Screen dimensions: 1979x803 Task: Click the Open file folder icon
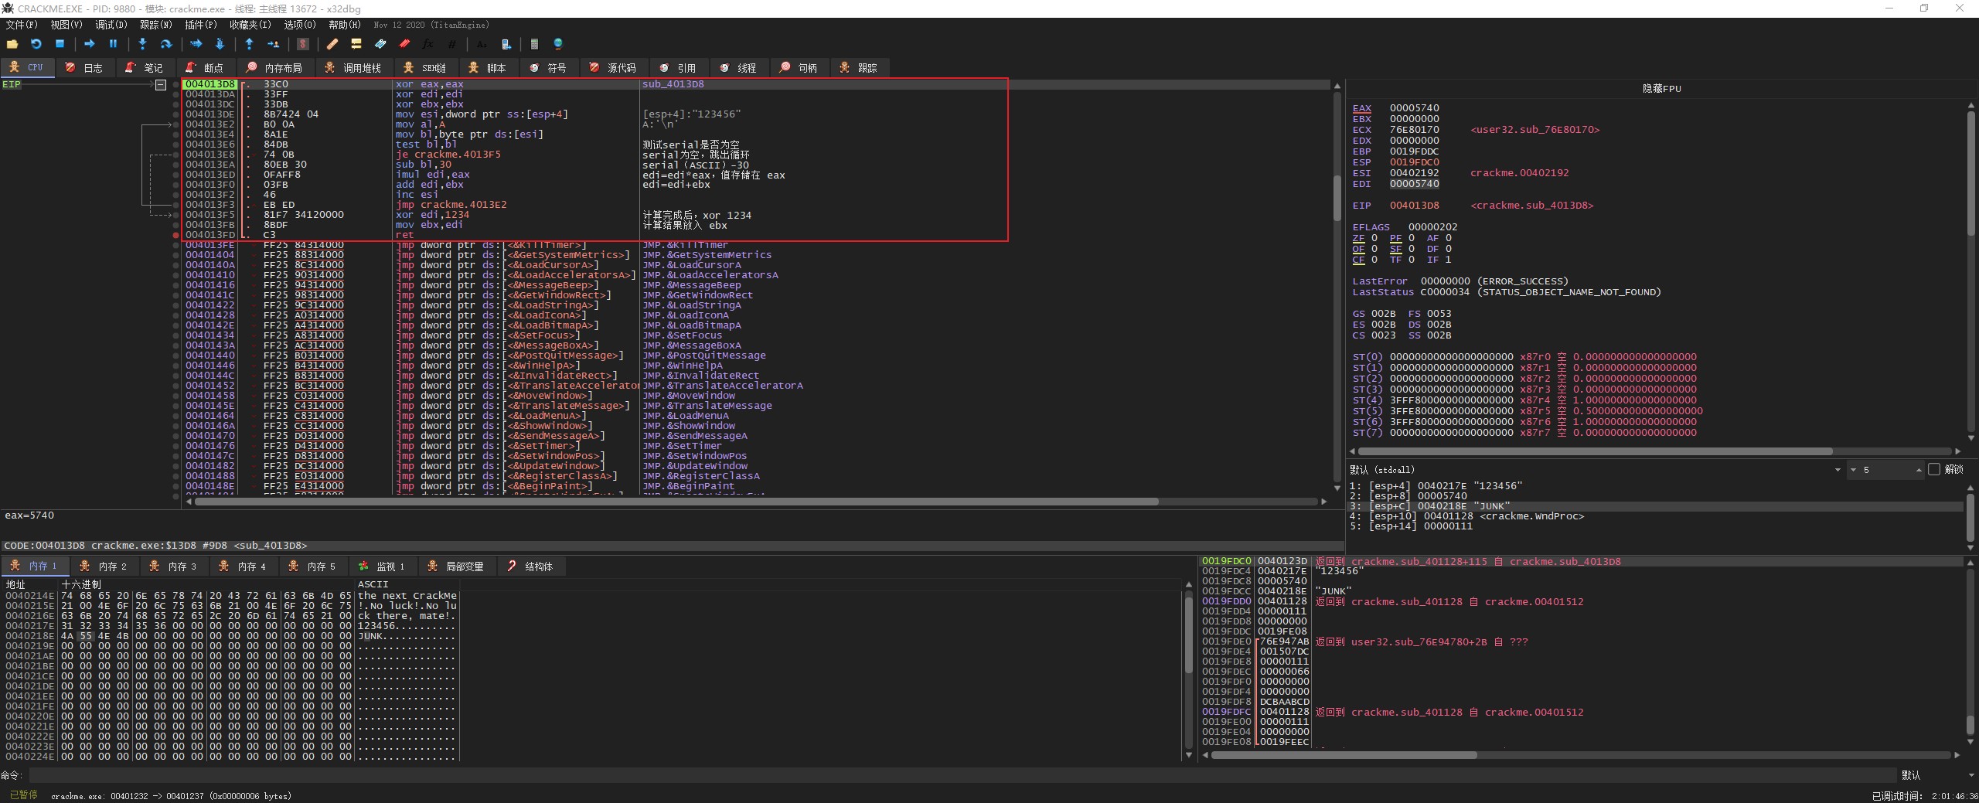[12, 45]
